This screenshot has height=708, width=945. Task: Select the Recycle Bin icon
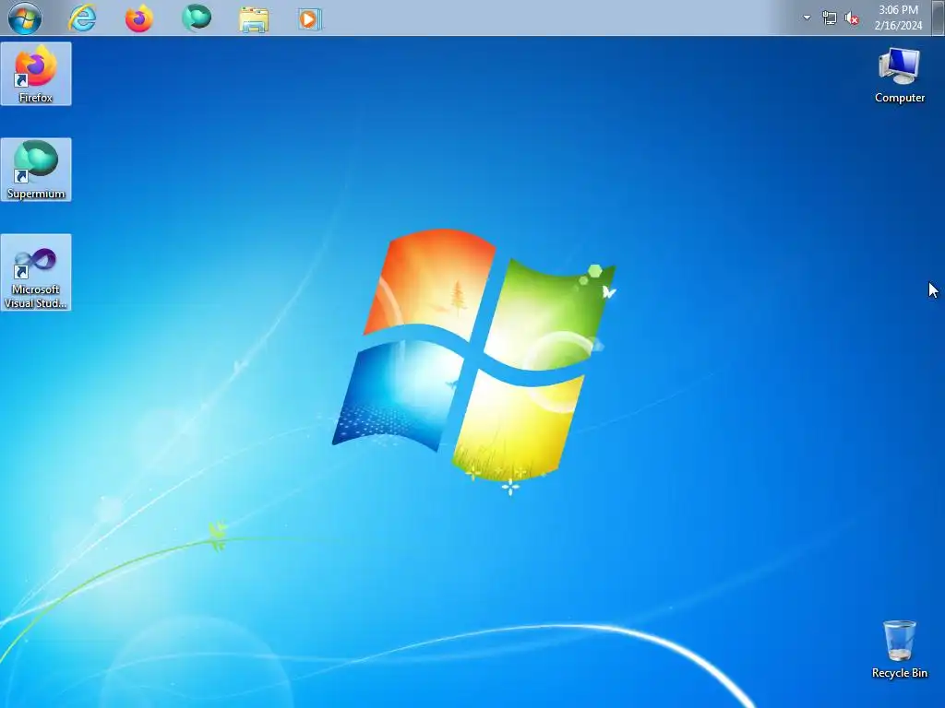[x=899, y=649]
